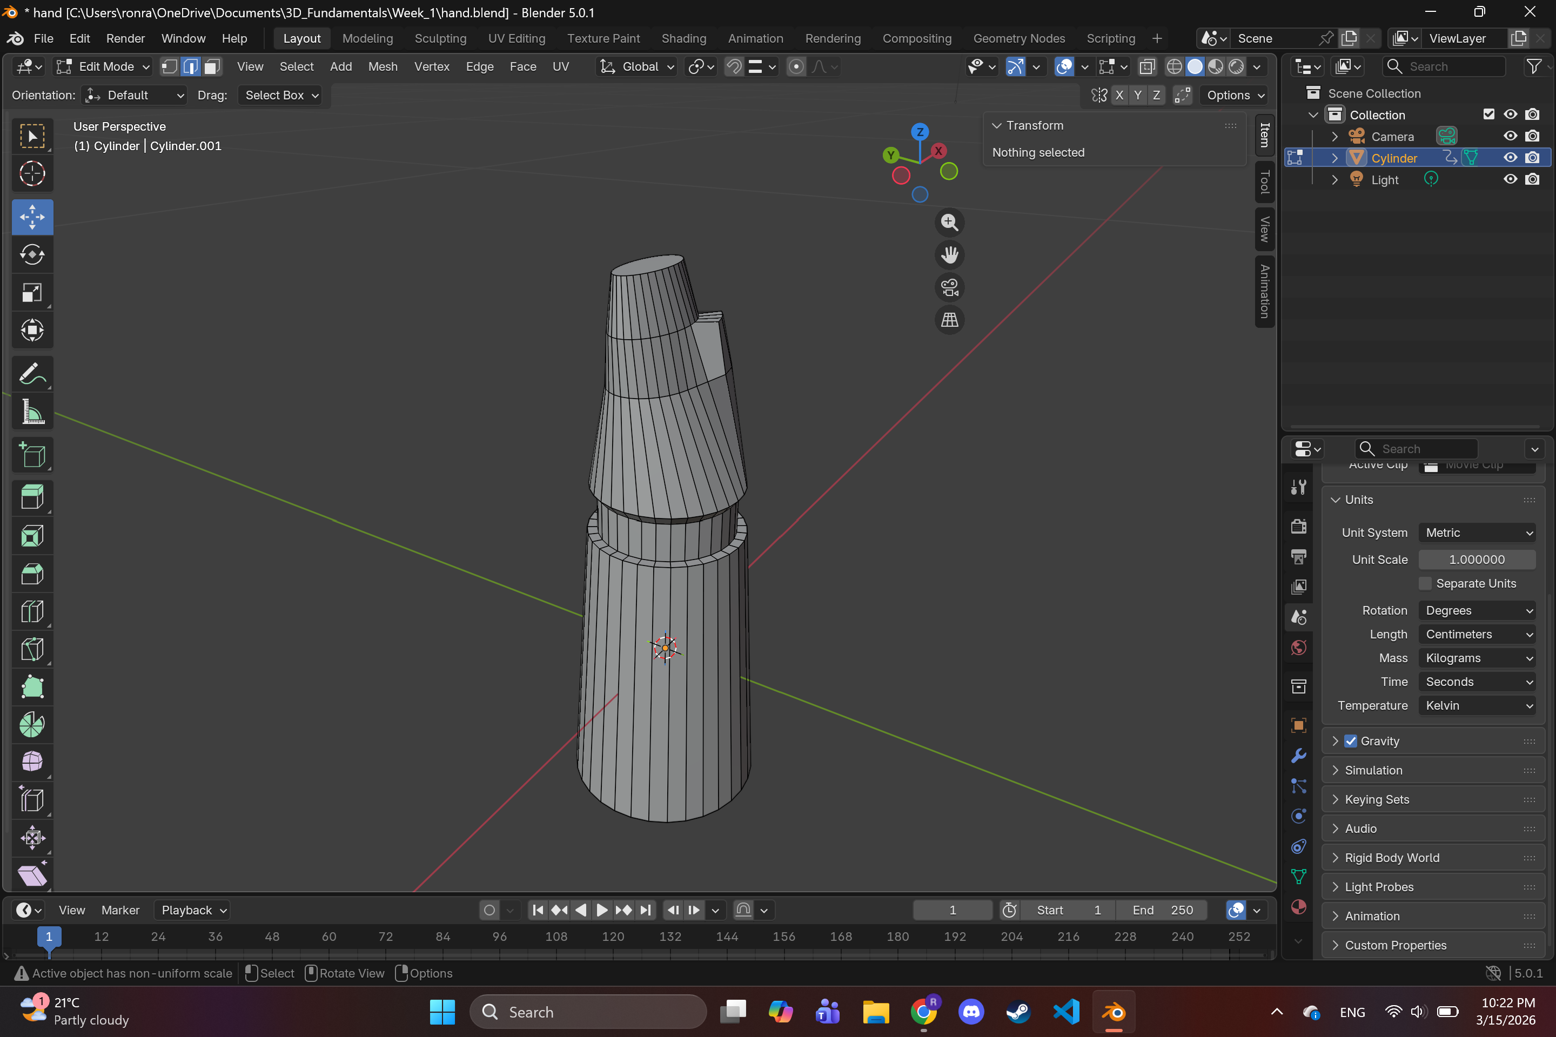Enable rendered viewport shading
This screenshot has height=1037, width=1556.
click(x=1236, y=66)
